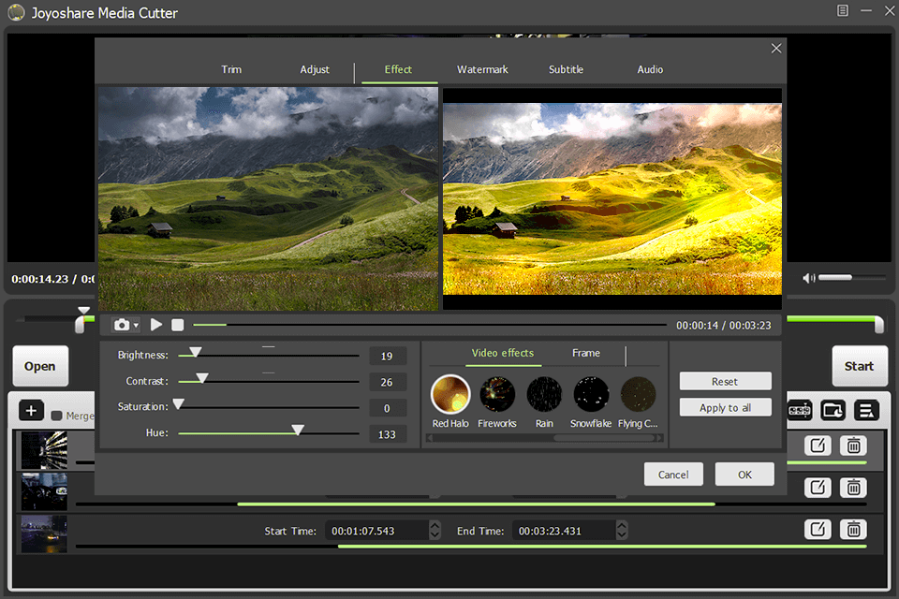Choose the Snowflake effect
The height and width of the screenshot is (599, 899).
point(591,394)
